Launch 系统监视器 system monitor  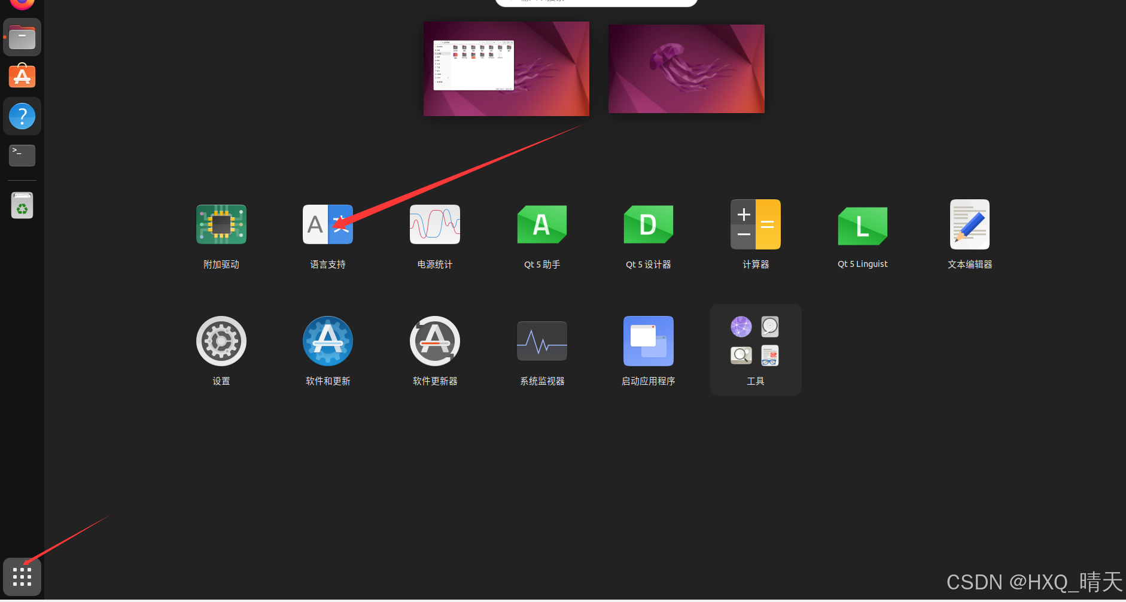point(542,341)
